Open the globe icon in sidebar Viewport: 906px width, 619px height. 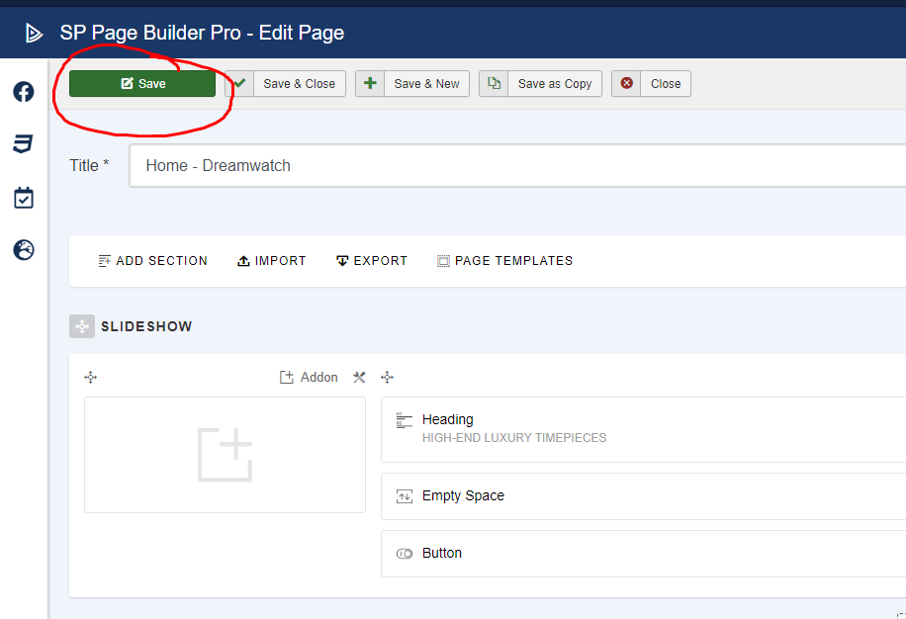tap(24, 250)
